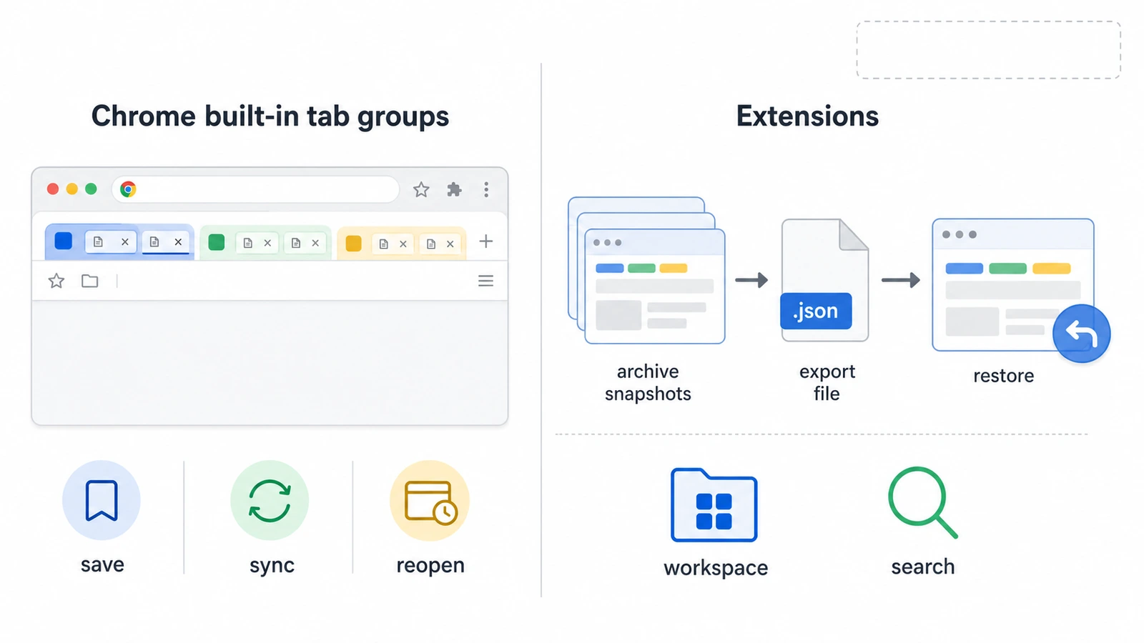1144x643 pixels.
Task: Select the first tab of the blue group
Action: 110,241
